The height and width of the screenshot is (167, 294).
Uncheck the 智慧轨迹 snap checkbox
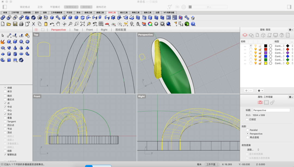point(5,154)
